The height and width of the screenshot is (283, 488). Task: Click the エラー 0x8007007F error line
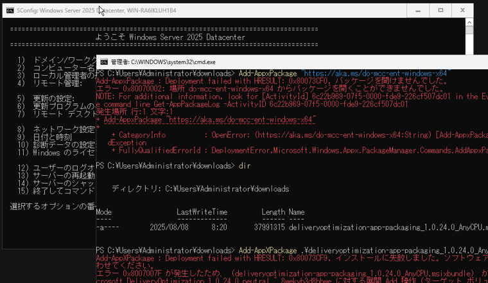[292, 273]
